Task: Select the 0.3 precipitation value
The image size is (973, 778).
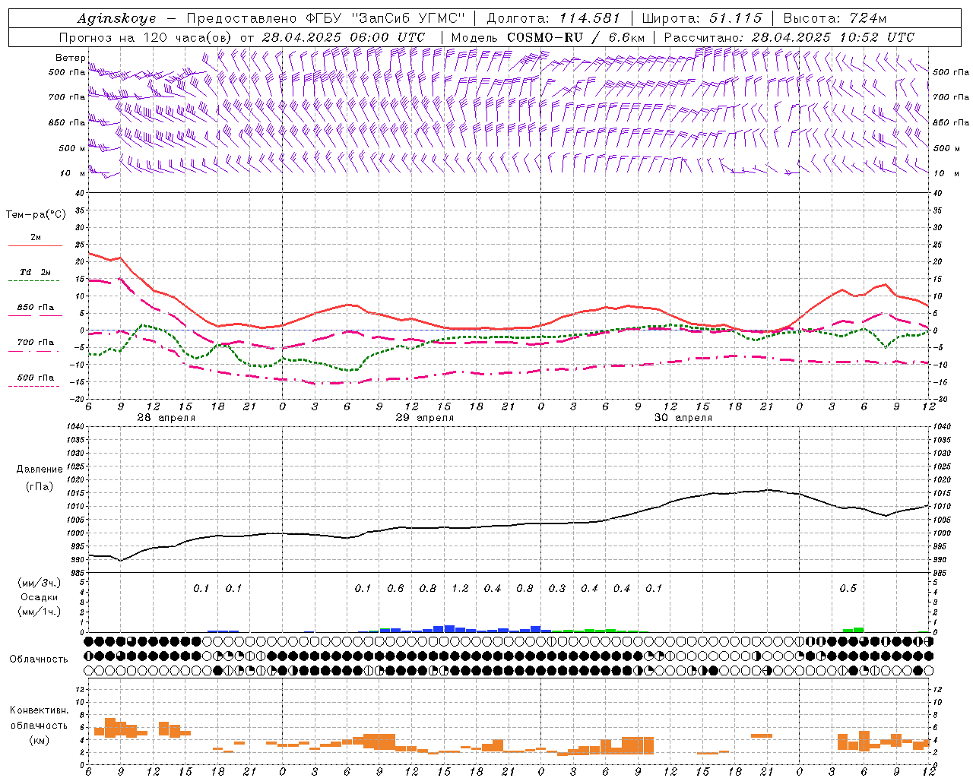Action: coord(557,589)
